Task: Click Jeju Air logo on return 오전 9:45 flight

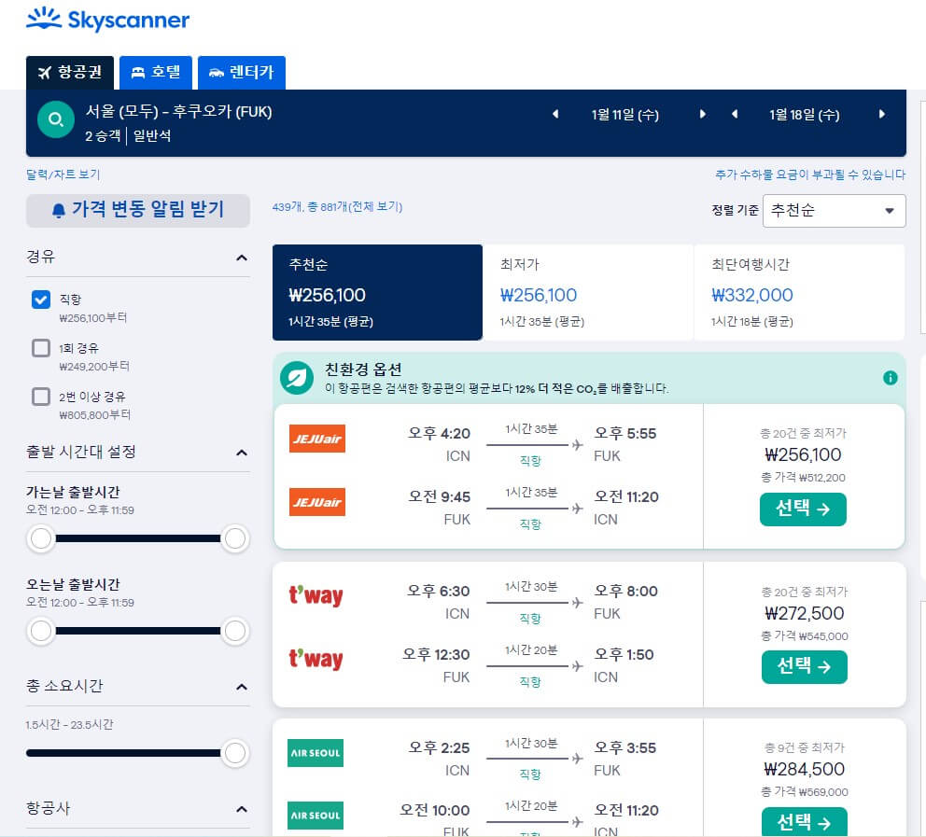Action: pyautogui.click(x=317, y=502)
